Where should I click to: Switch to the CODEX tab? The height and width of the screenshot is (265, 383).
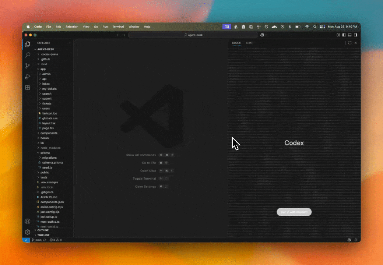(236, 43)
